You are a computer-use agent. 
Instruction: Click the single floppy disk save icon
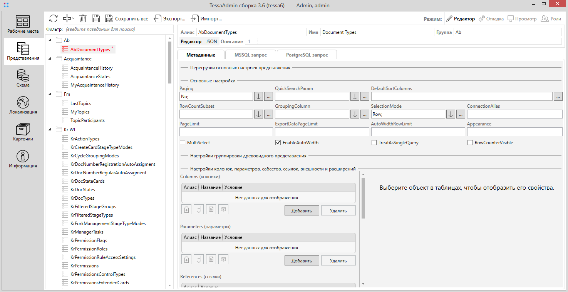(x=96, y=18)
